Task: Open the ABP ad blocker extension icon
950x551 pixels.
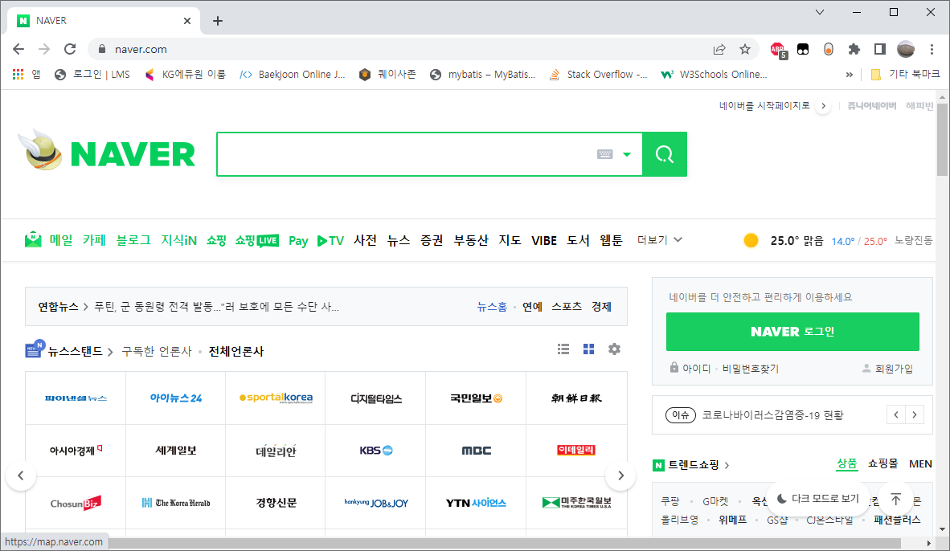Action: (778, 50)
